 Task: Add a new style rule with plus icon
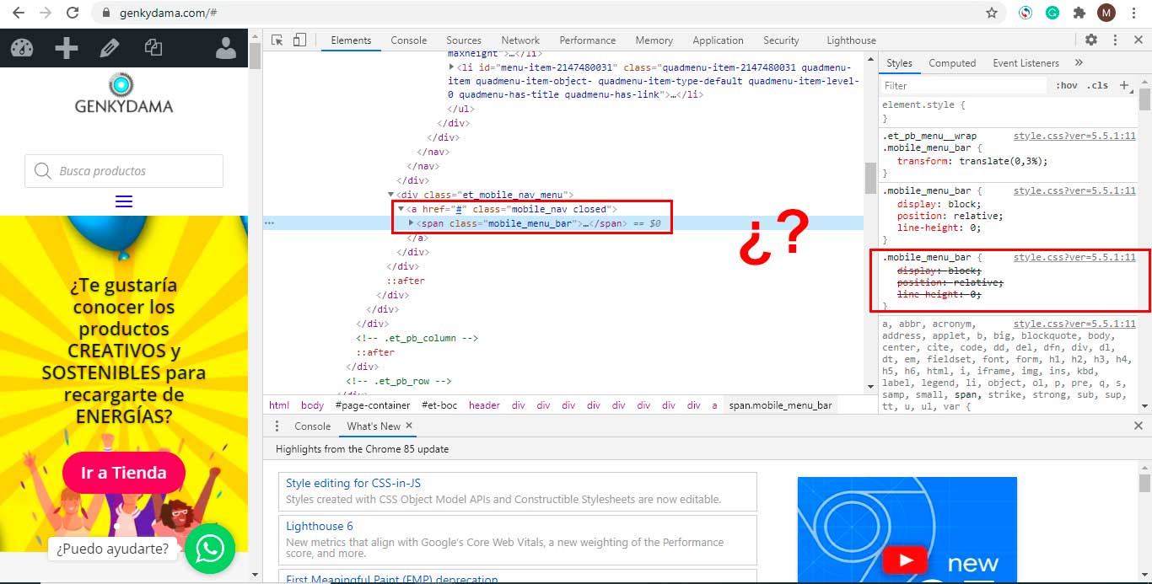[x=1123, y=85]
